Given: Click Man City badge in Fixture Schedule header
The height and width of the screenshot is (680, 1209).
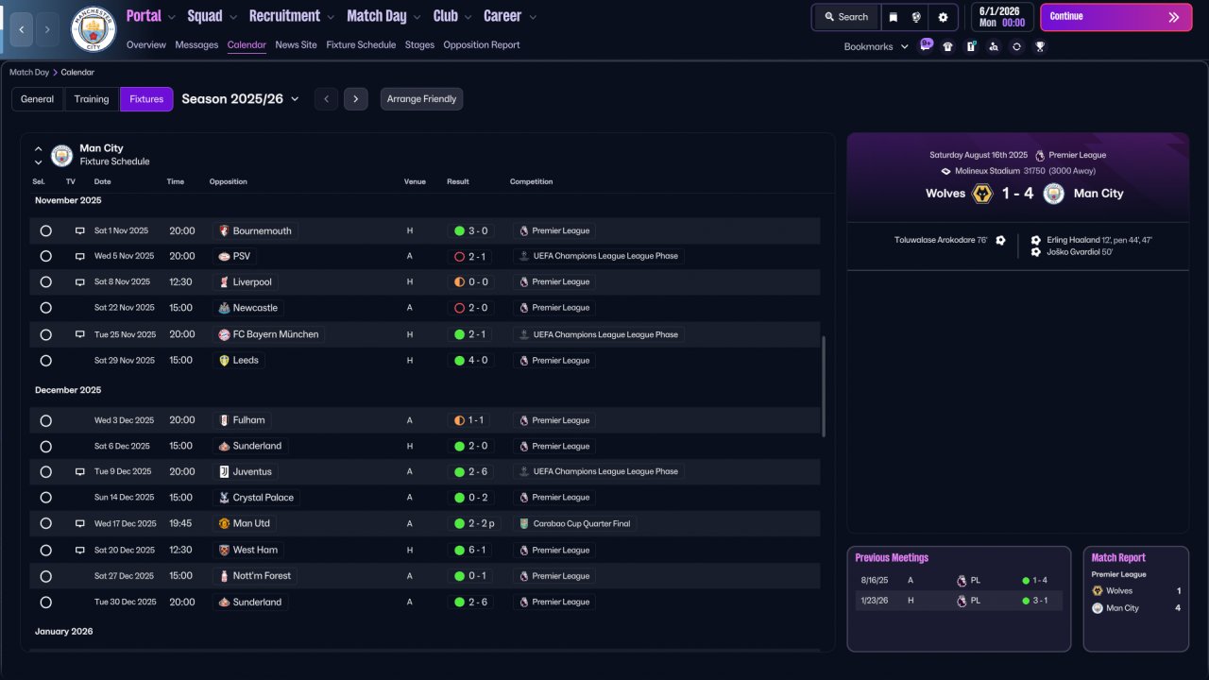Looking at the screenshot, I should [x=62, y=155].
